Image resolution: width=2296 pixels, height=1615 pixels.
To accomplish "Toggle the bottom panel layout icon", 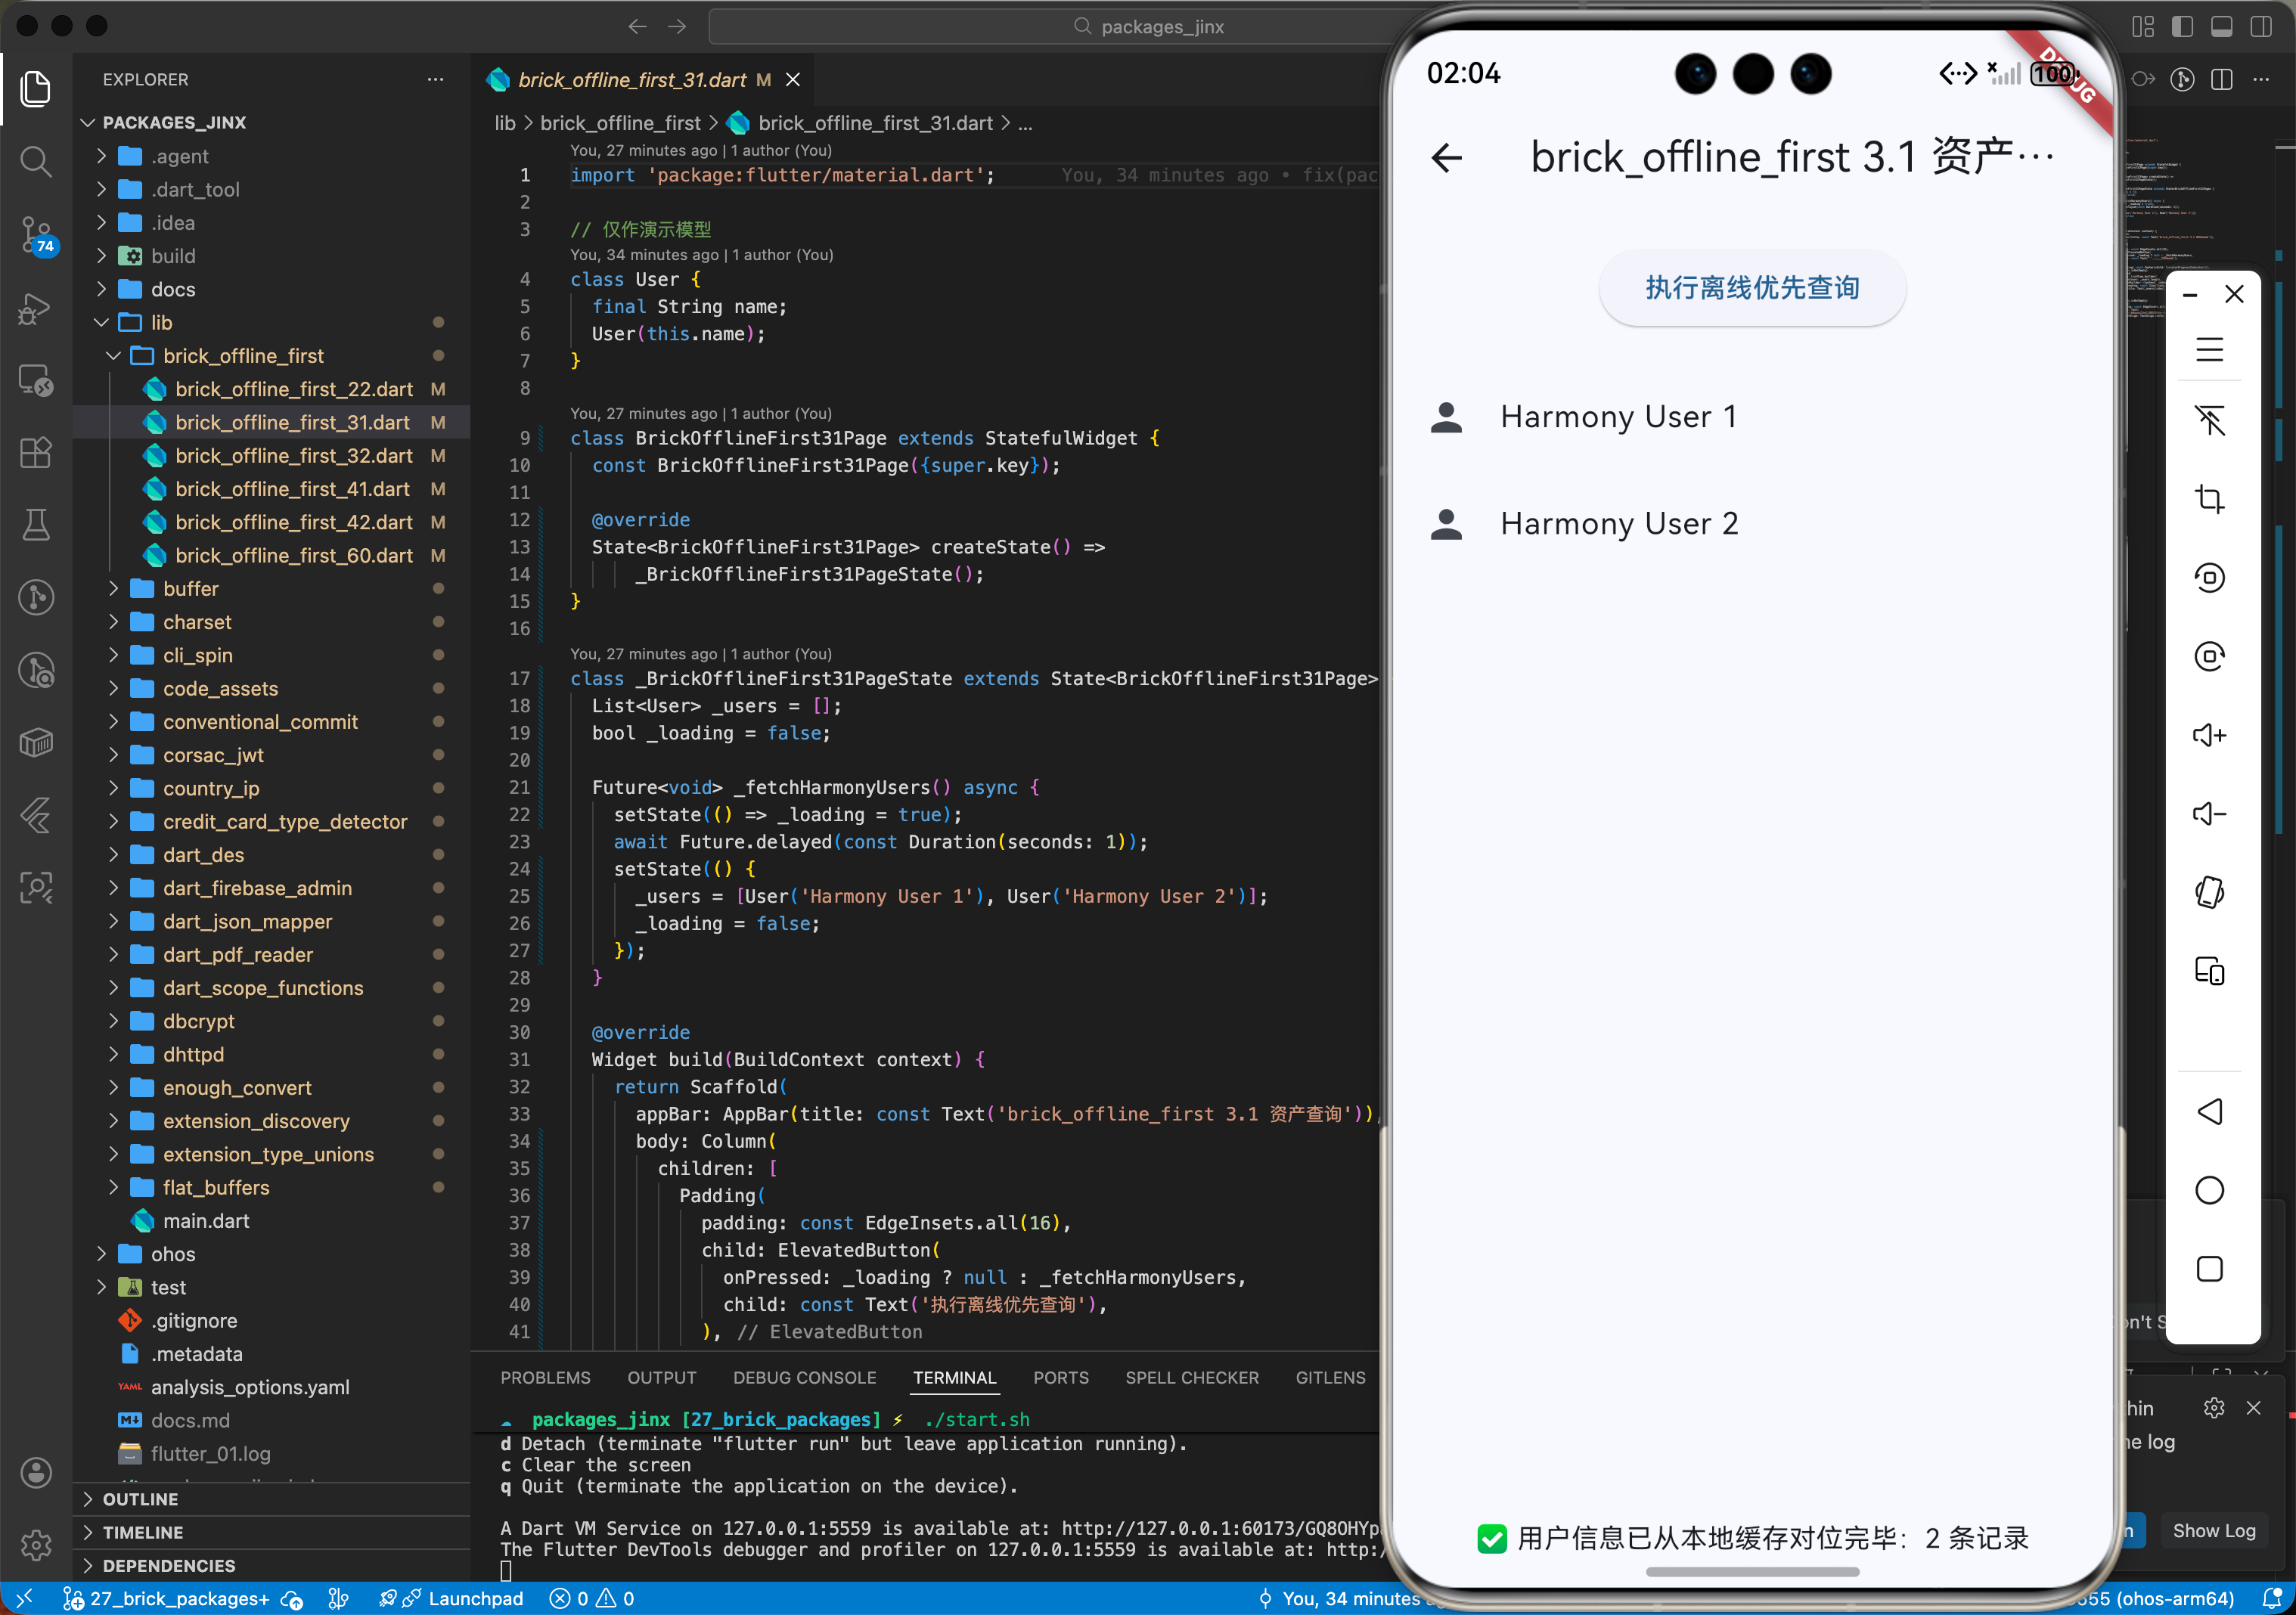I will pos(2221,26).
